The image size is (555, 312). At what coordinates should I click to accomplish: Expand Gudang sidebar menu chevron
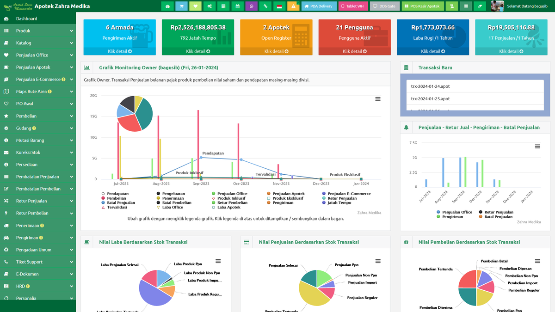coord(72,128)
